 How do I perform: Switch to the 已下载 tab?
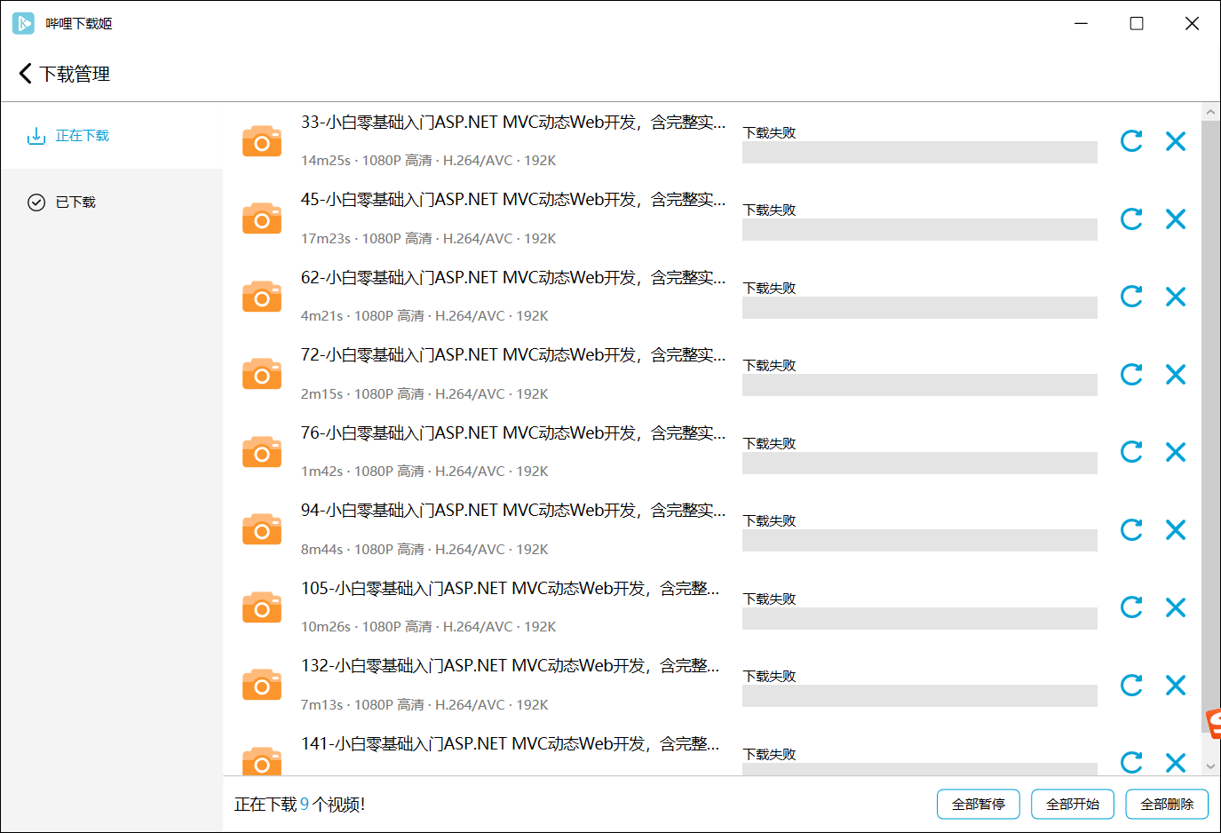click(112, 202)
